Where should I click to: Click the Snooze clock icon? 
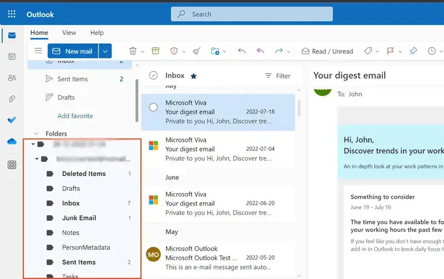tap(432, 51)
